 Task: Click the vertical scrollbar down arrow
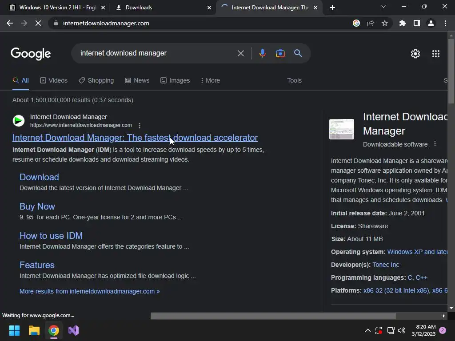(451, 308)
